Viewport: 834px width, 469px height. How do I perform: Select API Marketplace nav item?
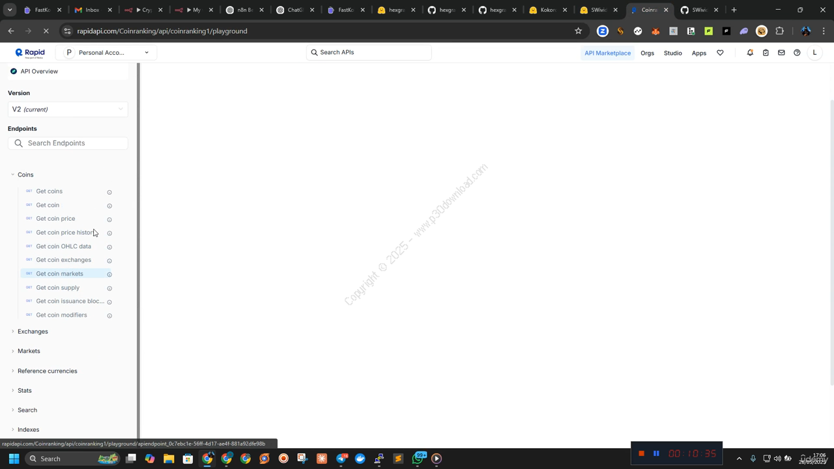pyautogui.click(x=607, y=53)
